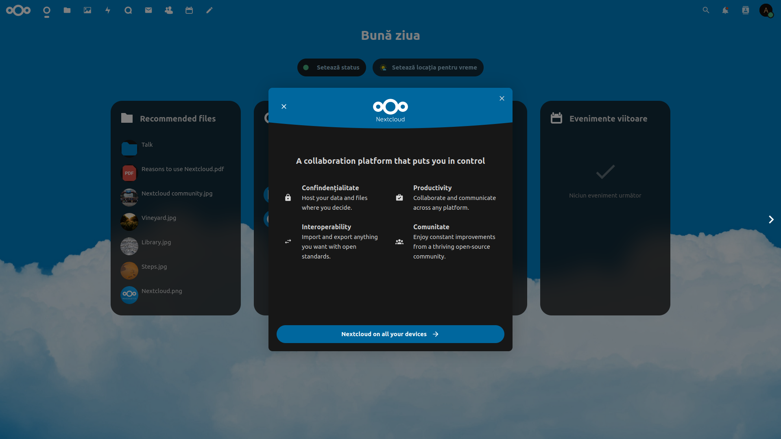781x439 pixels.
Task: Click the PDF file icon
Action: point(129,173)
